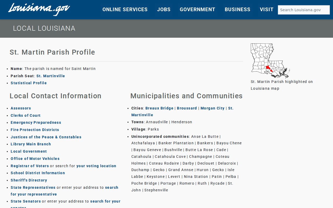Viewport: 333px width, 208px height.
Task: Open the Breaux Bridge city link
Action: click(159, 108)
